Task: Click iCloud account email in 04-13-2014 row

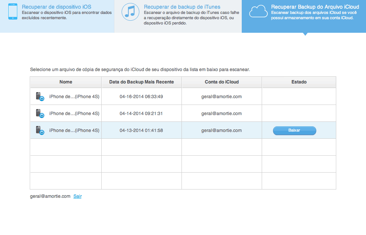Action: pyautogui.click(x=221, y=130)
